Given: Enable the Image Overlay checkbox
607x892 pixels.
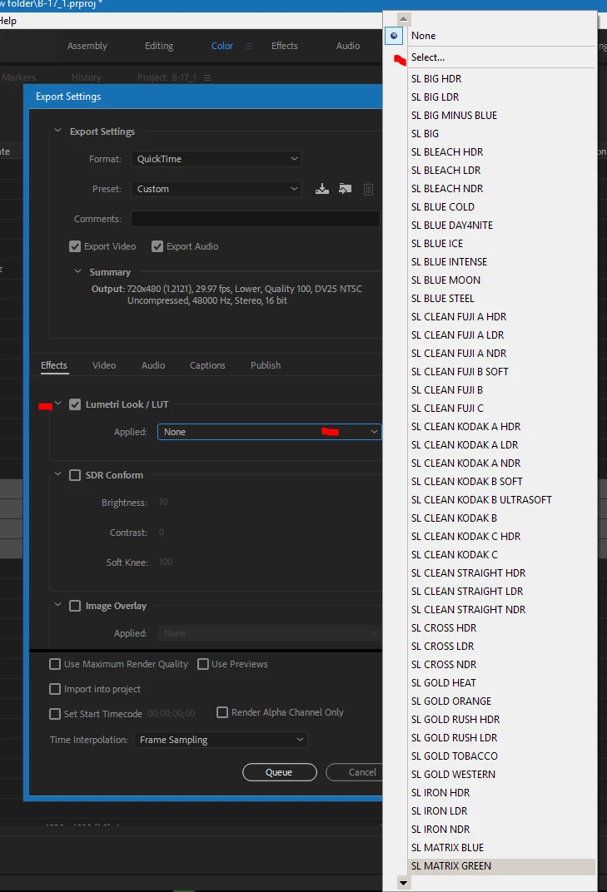Looking at the screenshot, I should tap(75, 606).
